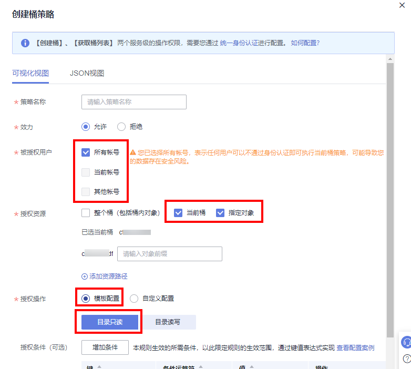Choose the 目录读写 template button
The width and height of the screenshot is (411, 369).
168,322
